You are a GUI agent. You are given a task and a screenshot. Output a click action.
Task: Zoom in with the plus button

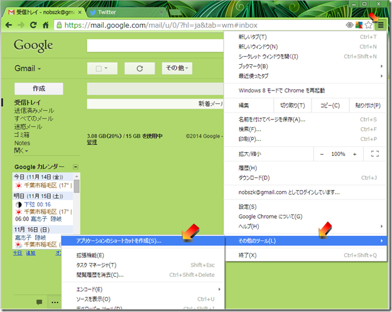coord(354,154)
